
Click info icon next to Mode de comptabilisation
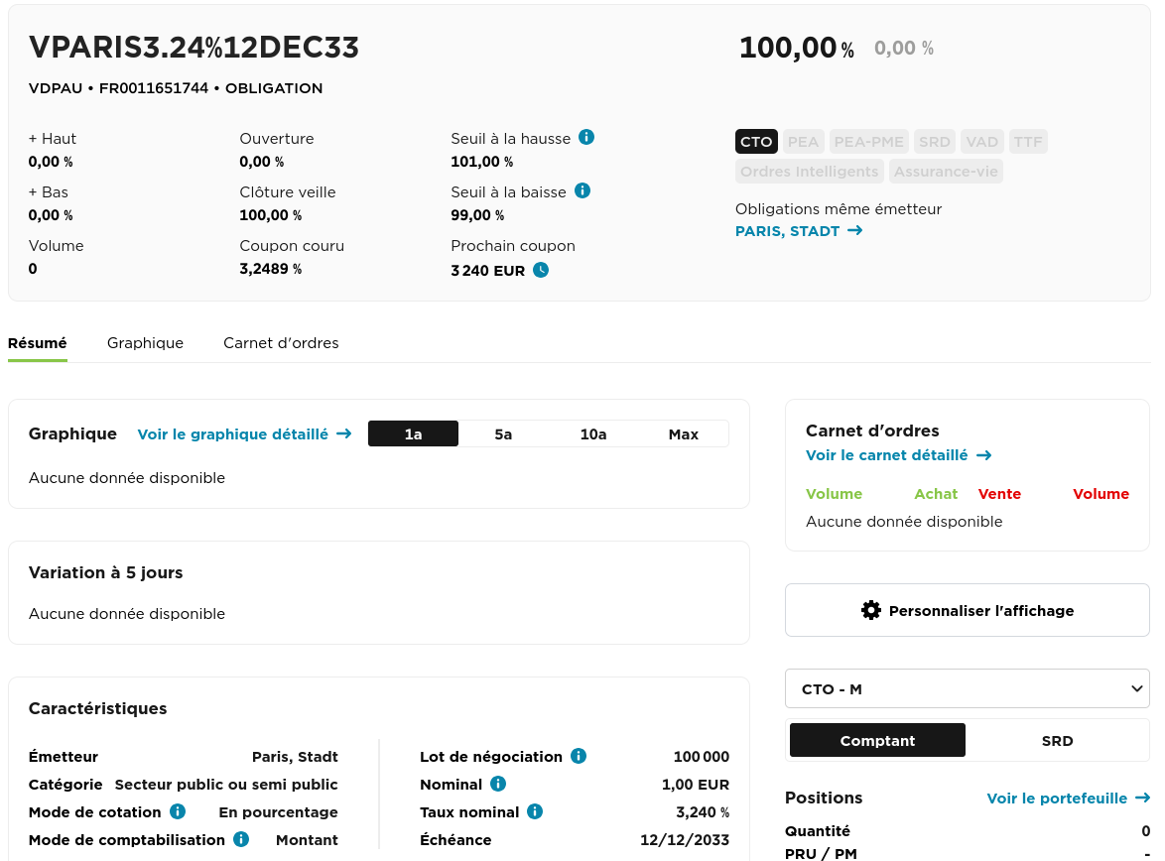241,839
